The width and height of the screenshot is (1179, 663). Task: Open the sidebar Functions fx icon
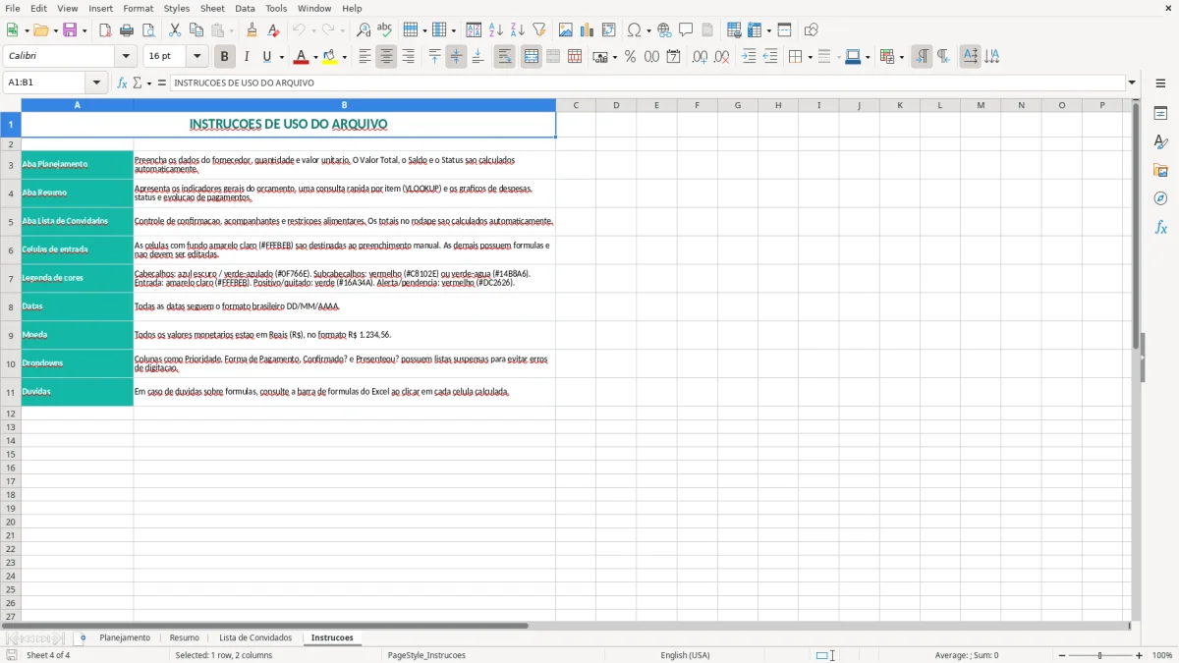tap(1160, 227)
